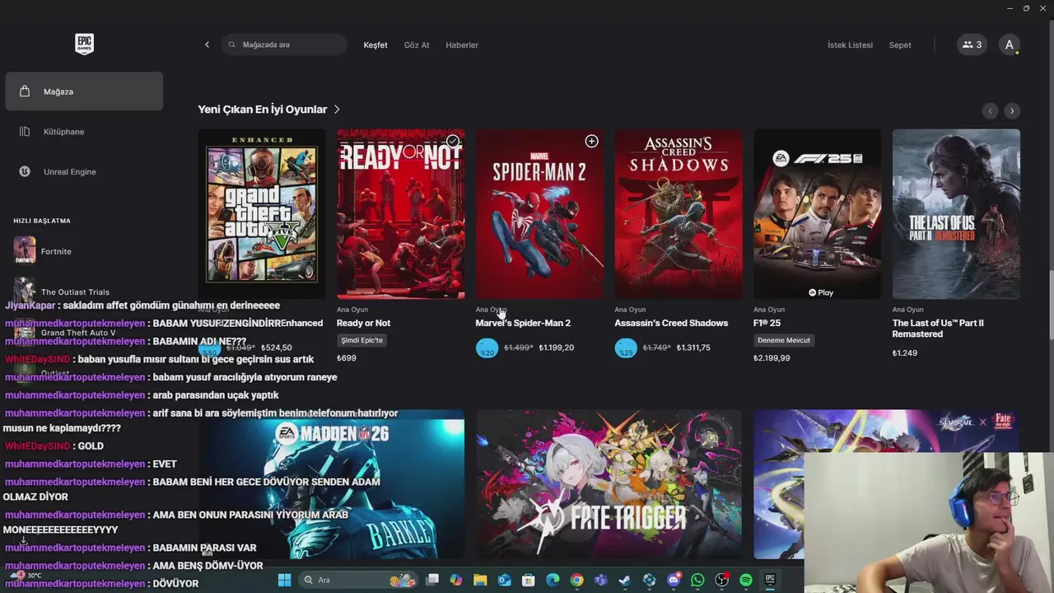The image size is (1054, 593).
Task: Select the magnifier icon in store search
Action: point(232,44)
